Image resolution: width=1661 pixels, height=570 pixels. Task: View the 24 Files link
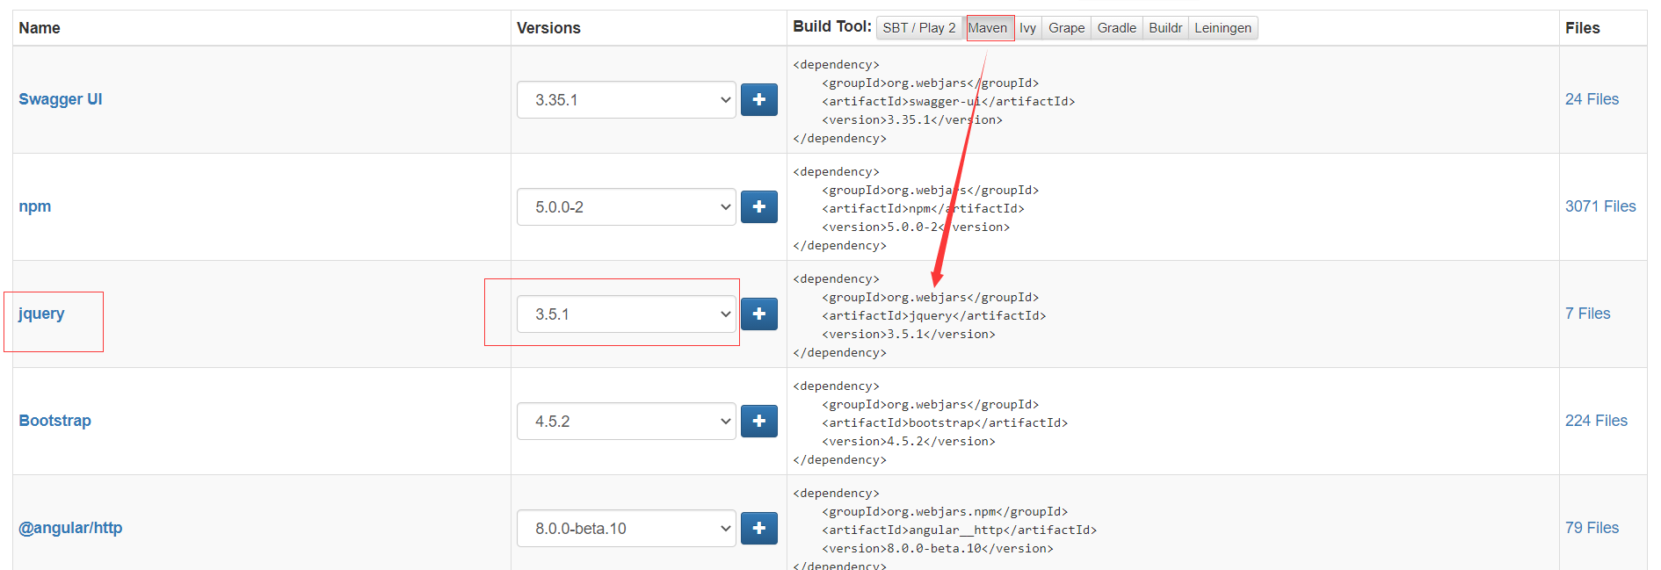(1592, 99)
